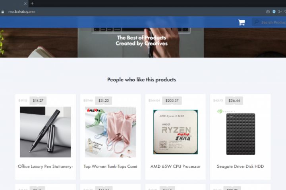Click the padlock site security icon

tap(3, 11)
